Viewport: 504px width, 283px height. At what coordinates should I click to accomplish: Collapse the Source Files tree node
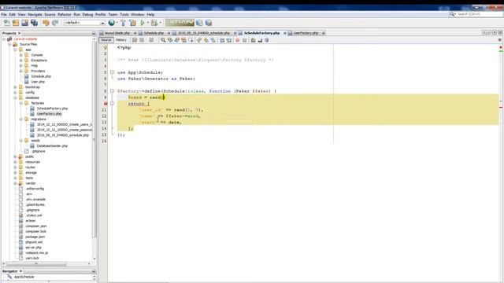pos(9,44)
